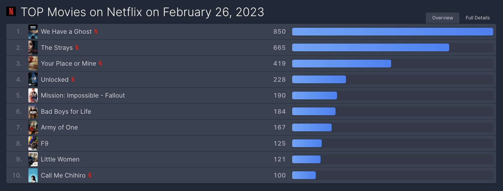Click the Netflix badge next to Unlocked
503x191 pixels.
pyautogui.click(x=73, y=79)
